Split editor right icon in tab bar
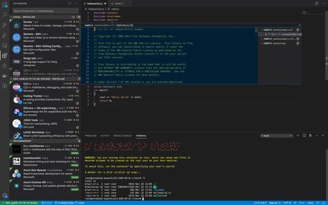 (x=317, y=3)
